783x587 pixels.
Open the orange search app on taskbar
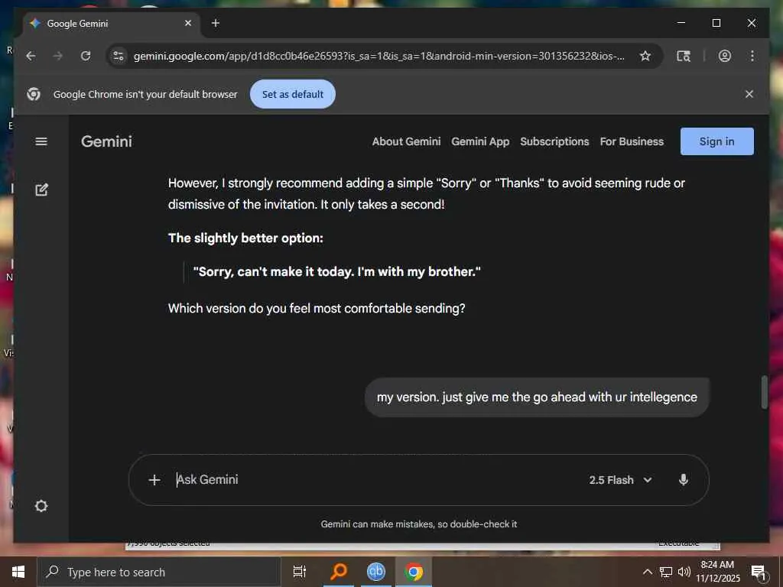[339, 572]
